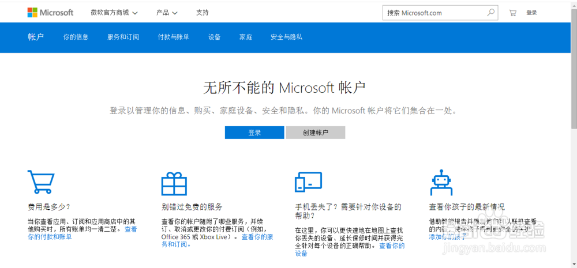Viewport: 577px width, 268px height.
Task: Open the 安全与隐私 tab
Action: [286, 37]
